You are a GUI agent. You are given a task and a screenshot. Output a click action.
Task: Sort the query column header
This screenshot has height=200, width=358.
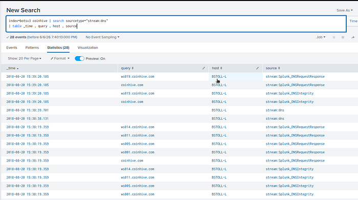(x=127, y=68)
